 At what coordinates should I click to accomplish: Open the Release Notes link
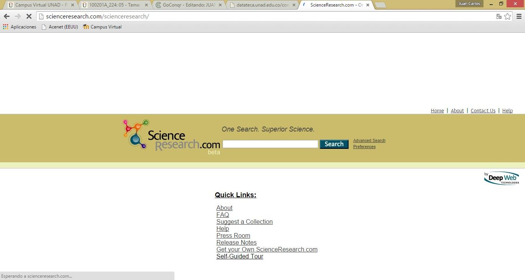click(x=236, y=243)
